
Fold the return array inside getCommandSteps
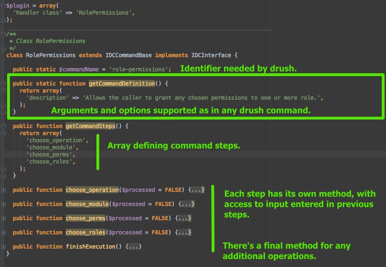point(3,134)
